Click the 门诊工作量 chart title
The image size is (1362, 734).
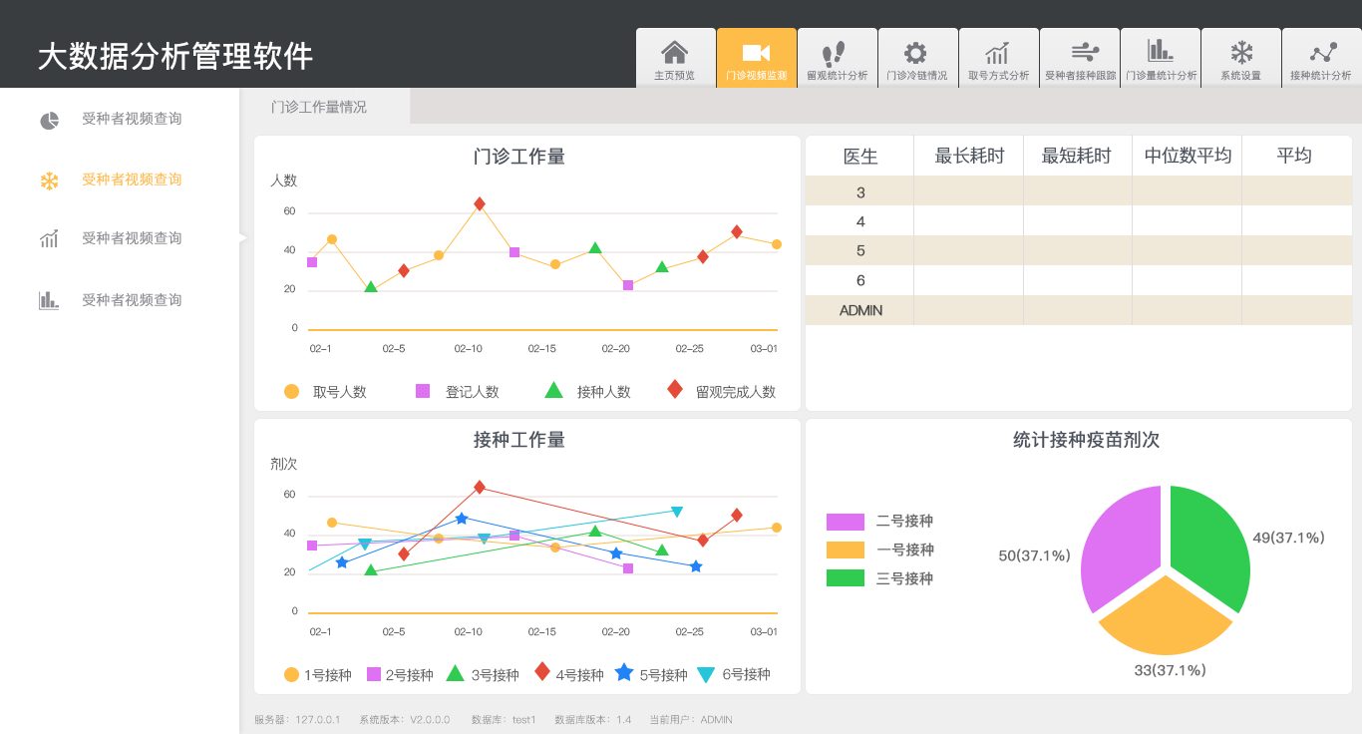point(518,157)
